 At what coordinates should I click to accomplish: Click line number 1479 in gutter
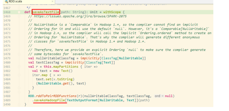7,58
